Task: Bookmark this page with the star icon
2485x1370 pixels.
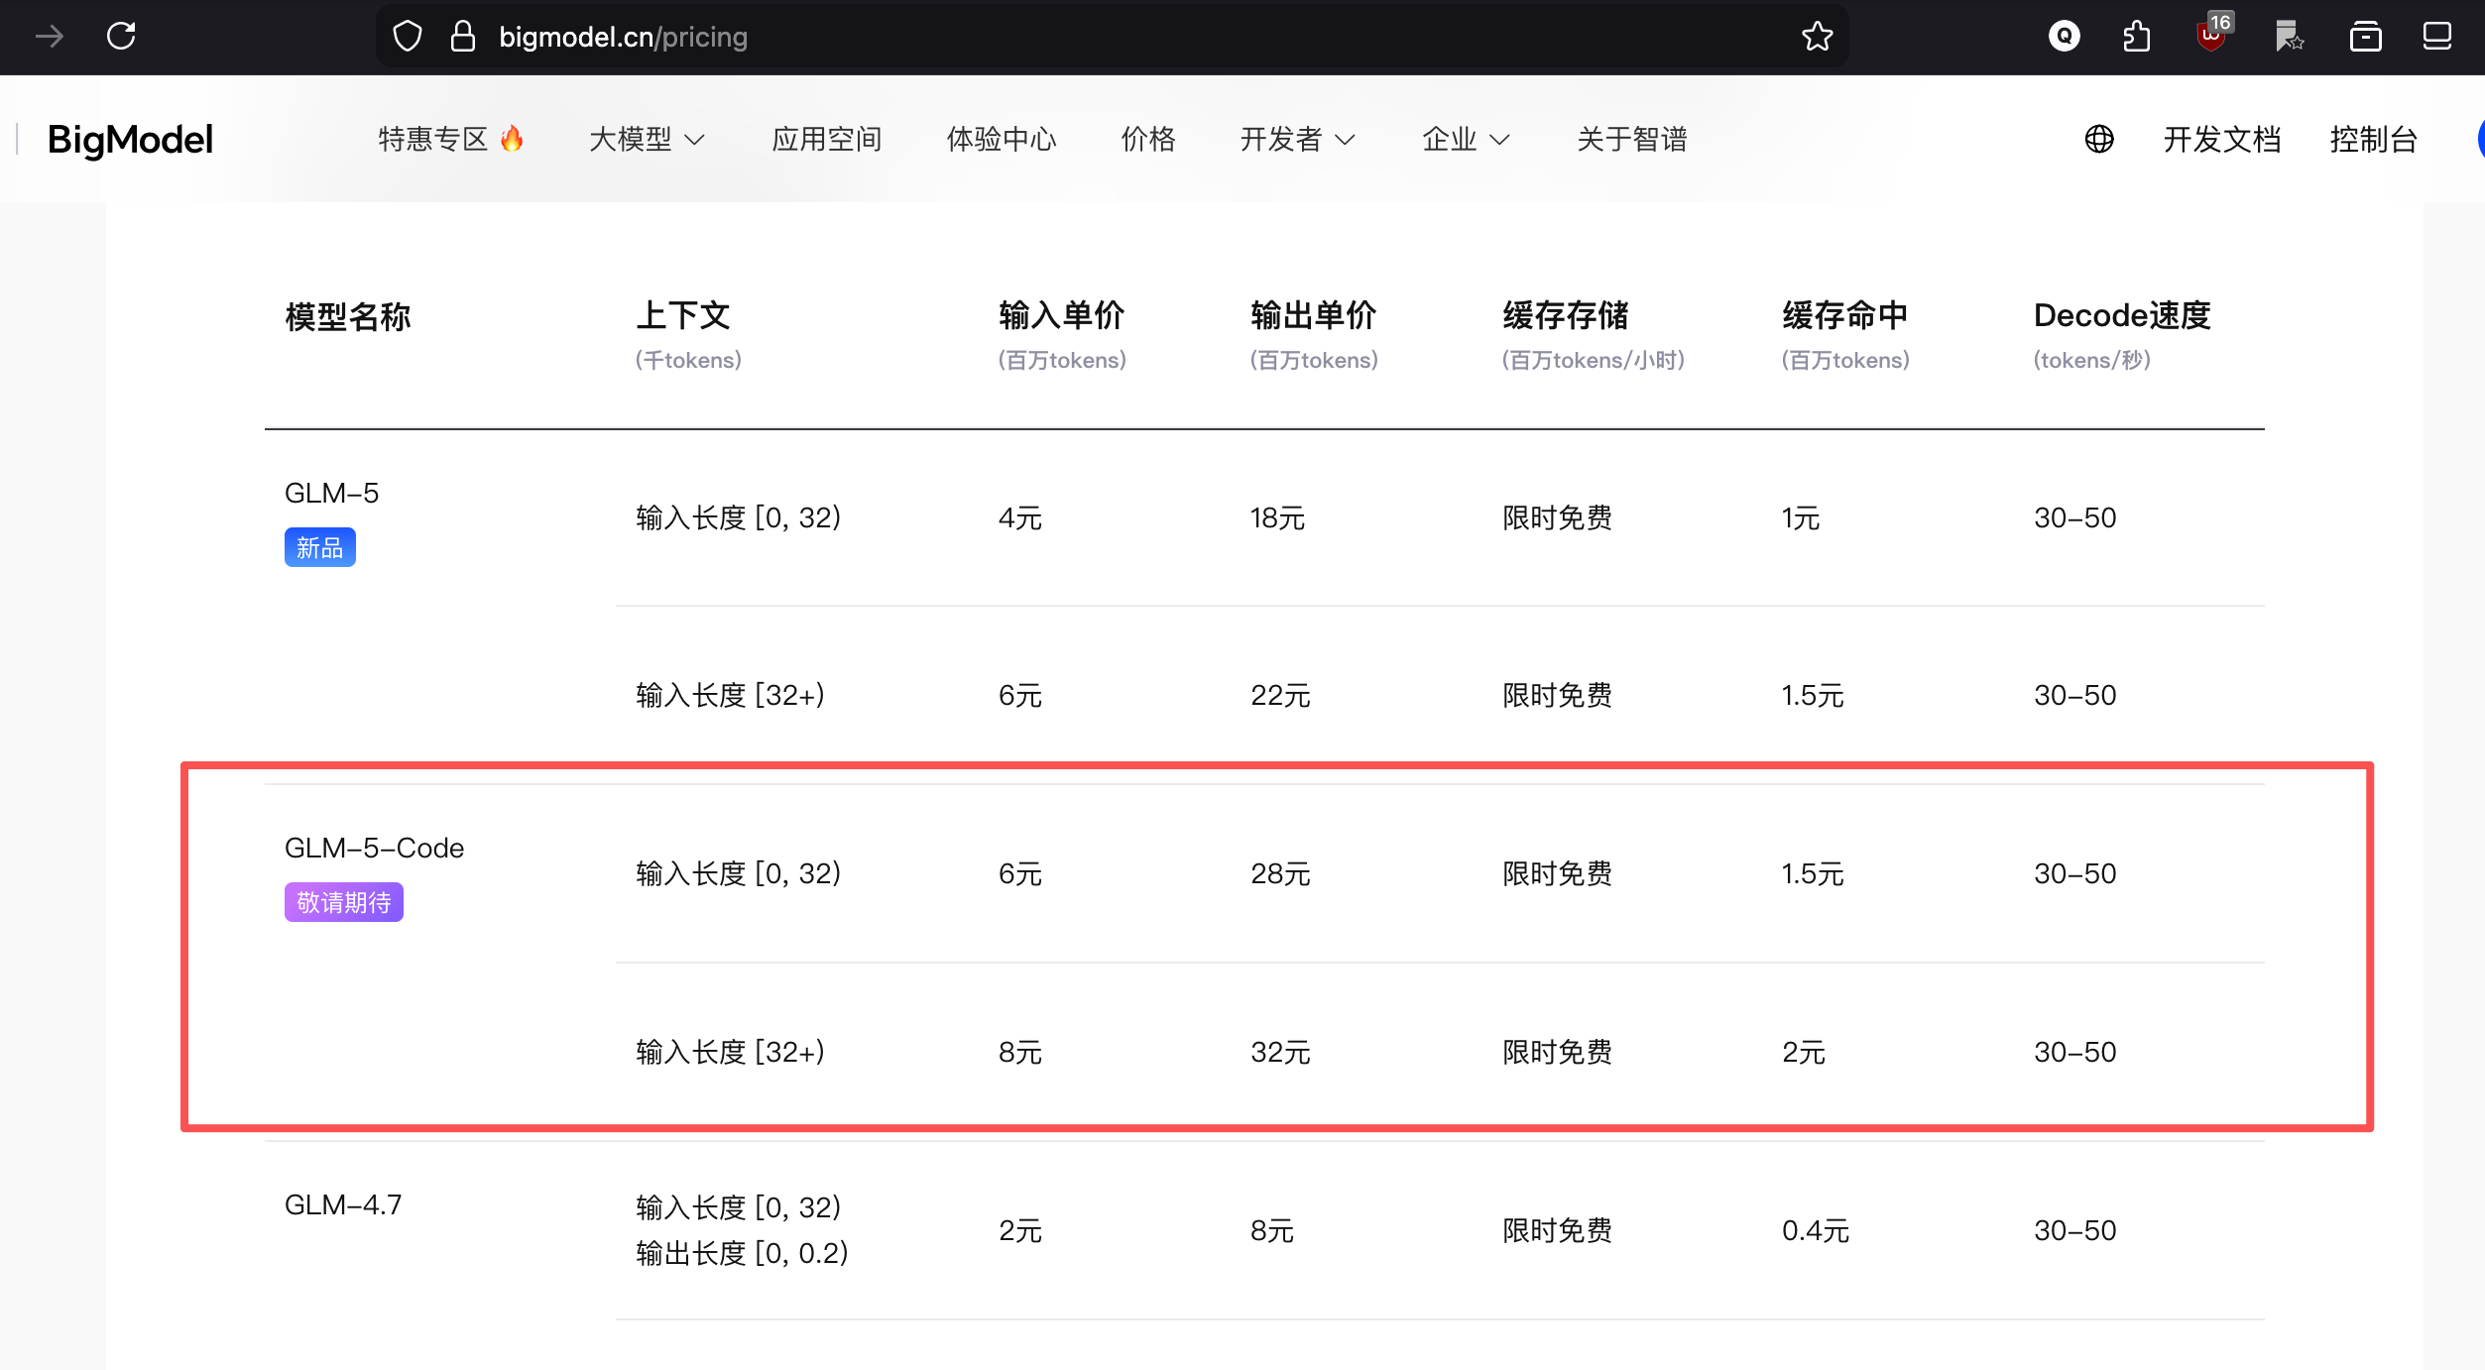Action: pos(1817,37)
